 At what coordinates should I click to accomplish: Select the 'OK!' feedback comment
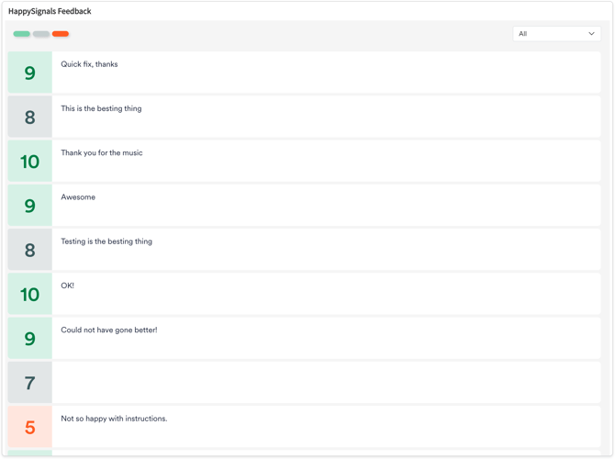[x=67, y=285]
